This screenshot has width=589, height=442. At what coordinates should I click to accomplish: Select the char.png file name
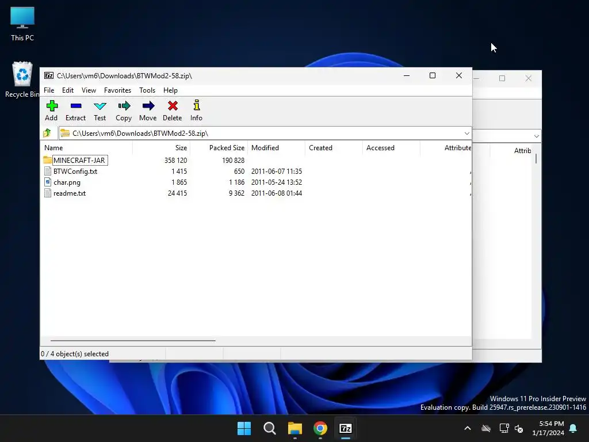click(67, 182)
